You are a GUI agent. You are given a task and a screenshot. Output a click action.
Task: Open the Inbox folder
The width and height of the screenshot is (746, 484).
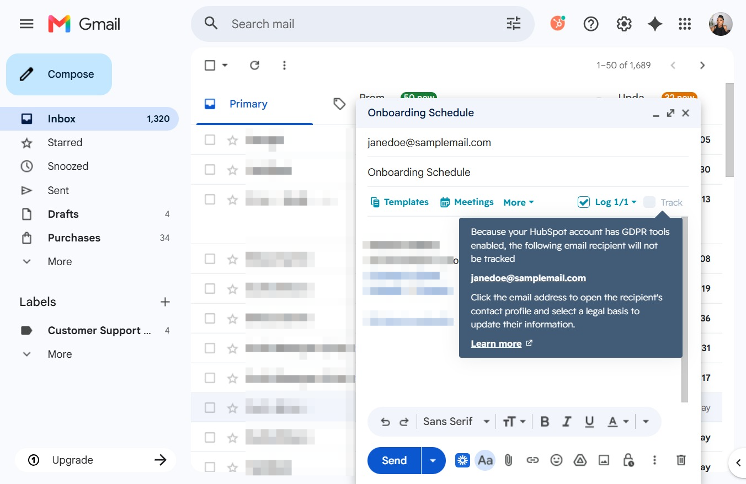(x=89, y=119)
